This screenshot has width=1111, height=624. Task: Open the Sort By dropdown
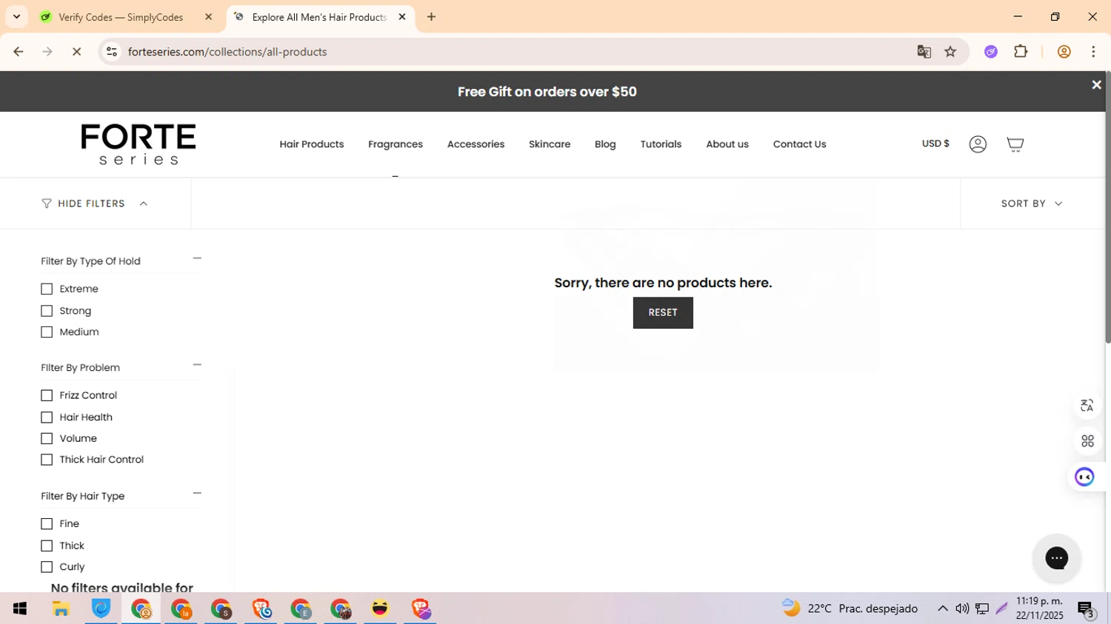click(x=1032, y=204)
